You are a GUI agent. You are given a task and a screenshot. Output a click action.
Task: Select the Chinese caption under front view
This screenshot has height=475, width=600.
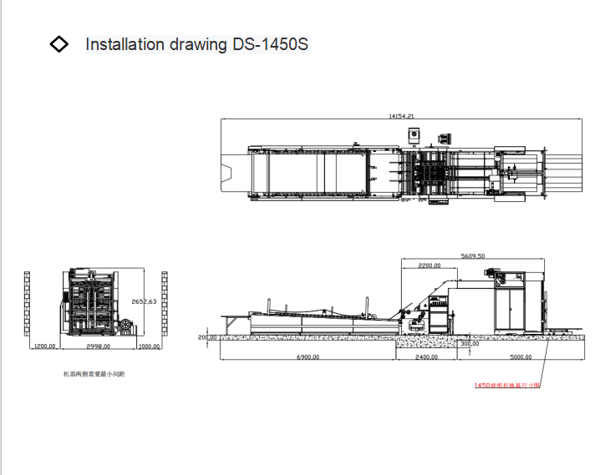point(94,375)
